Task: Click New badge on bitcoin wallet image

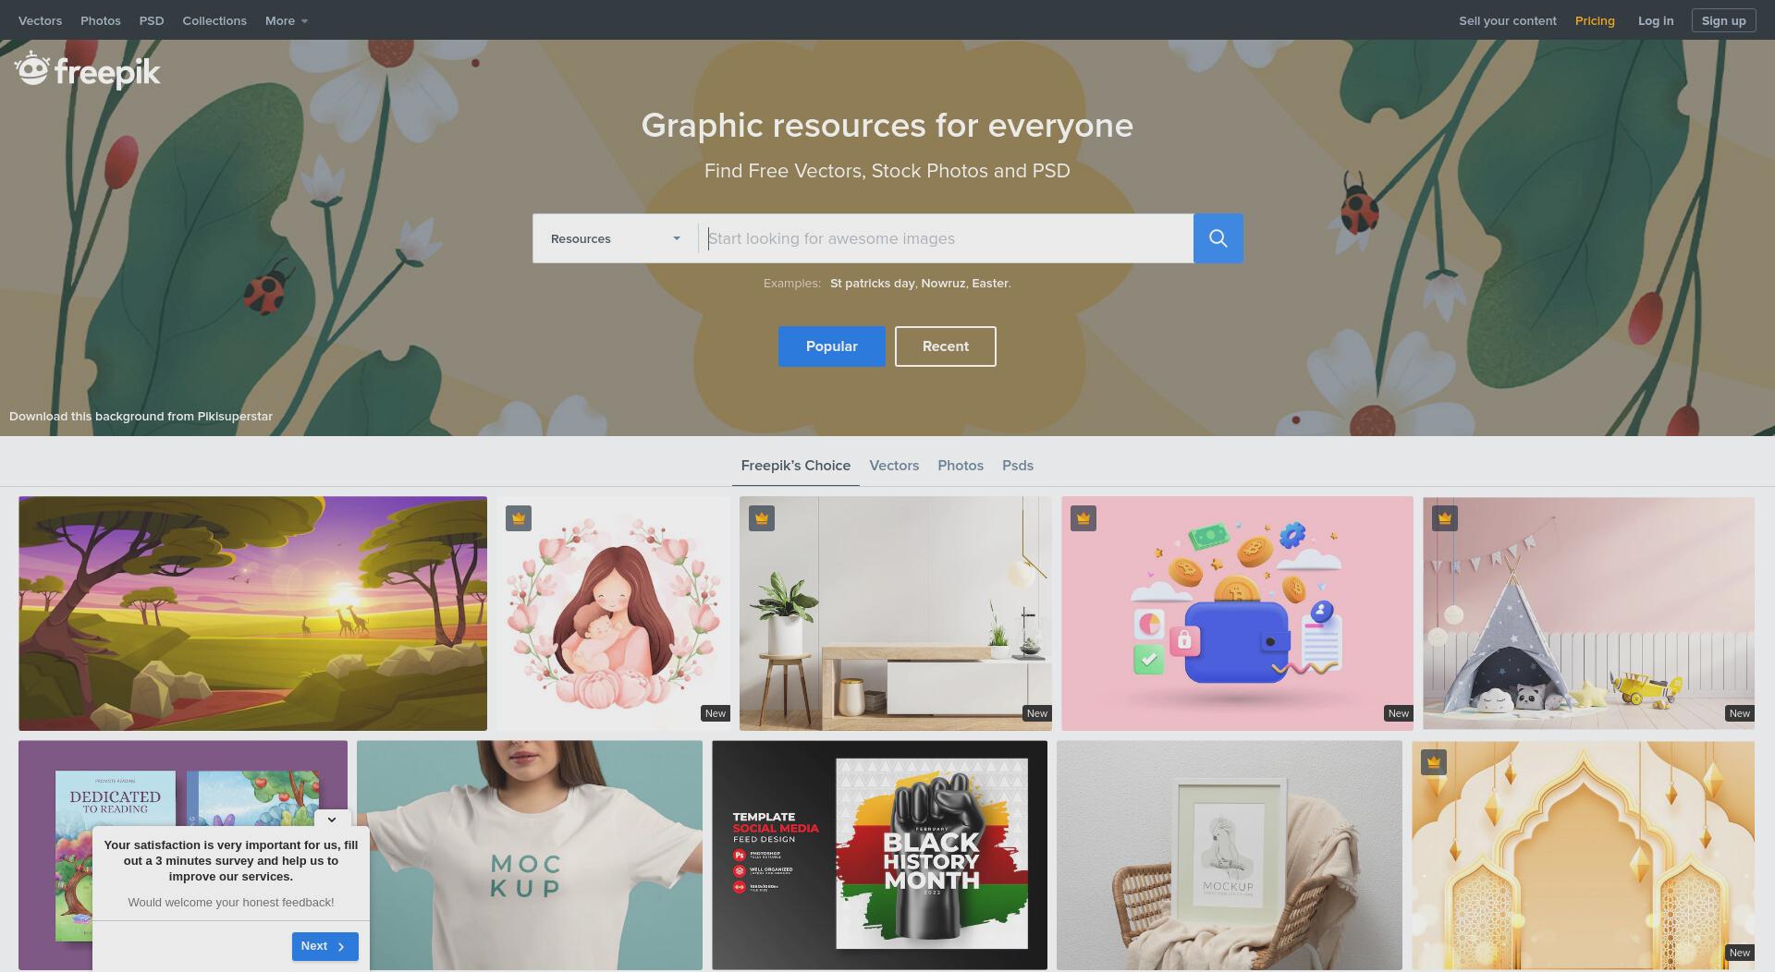Action: (x=1399, y=713)
